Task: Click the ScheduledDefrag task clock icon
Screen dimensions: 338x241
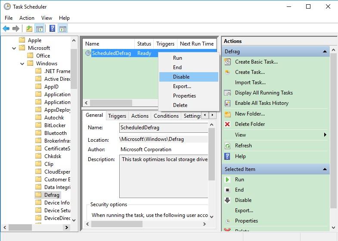Action: pyautogui.click(x=88, y=53)
